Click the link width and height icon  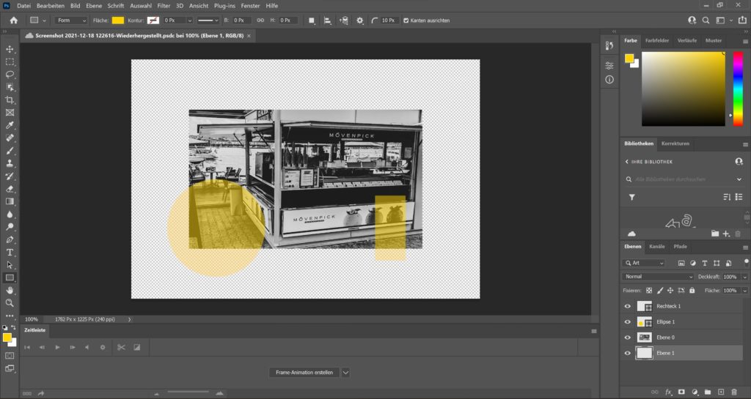click(x=260, y=20)
